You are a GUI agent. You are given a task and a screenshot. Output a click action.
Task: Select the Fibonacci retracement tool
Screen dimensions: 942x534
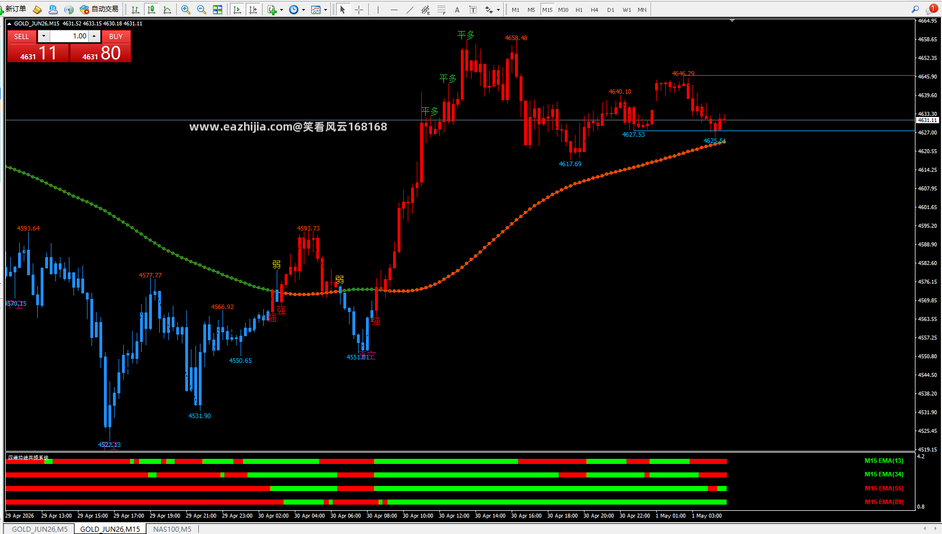tap(441, 10)
